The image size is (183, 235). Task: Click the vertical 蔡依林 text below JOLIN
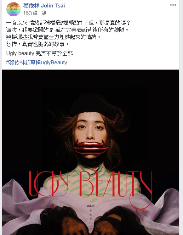(x=91, y=214)
